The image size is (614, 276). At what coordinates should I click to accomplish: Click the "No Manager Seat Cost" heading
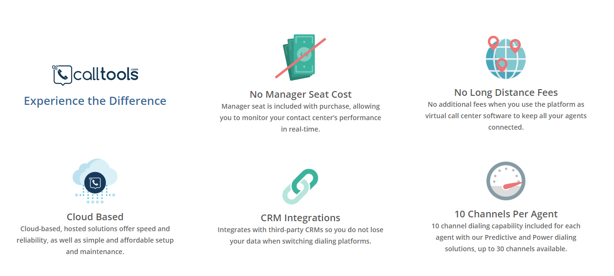pos(301,94)
